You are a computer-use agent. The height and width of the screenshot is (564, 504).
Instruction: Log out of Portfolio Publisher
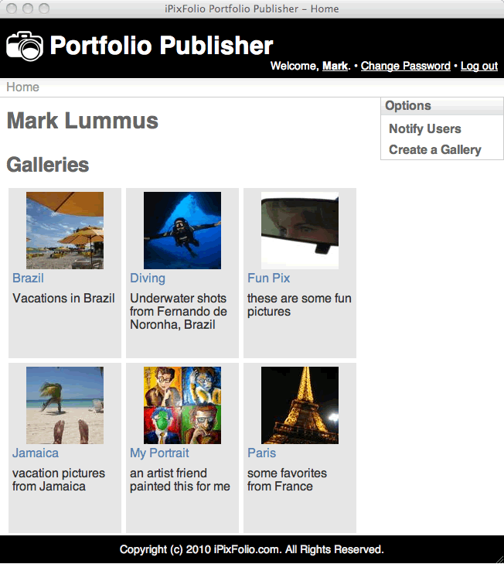tap(479, 67)
